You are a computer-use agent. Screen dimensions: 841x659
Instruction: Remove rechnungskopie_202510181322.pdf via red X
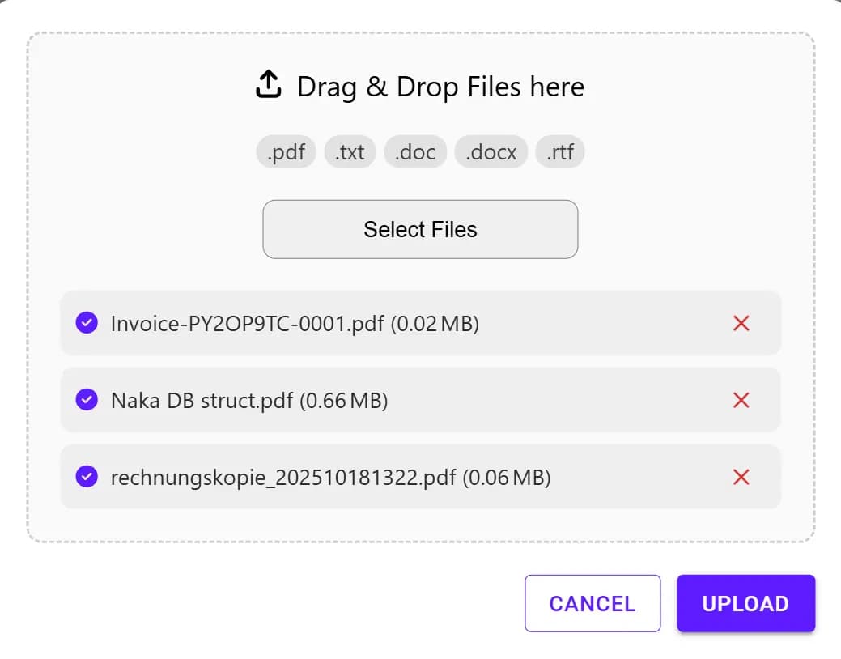tap(741, 478)
